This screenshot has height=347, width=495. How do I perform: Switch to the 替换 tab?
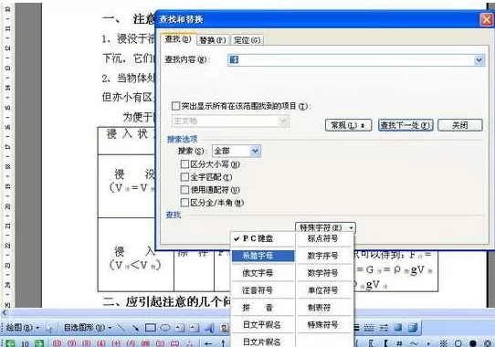click(x=213, y=40)
